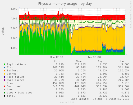Click the black Total legend swatch
The height and width of the screenshot is (105, 133).
(4, 96)
